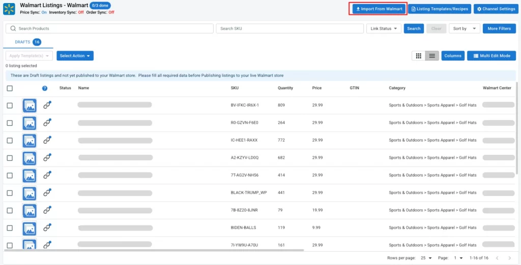The image size is (521, 265).
Task: Open the Apply Template(s) dropdown
Action: [29, 56]
